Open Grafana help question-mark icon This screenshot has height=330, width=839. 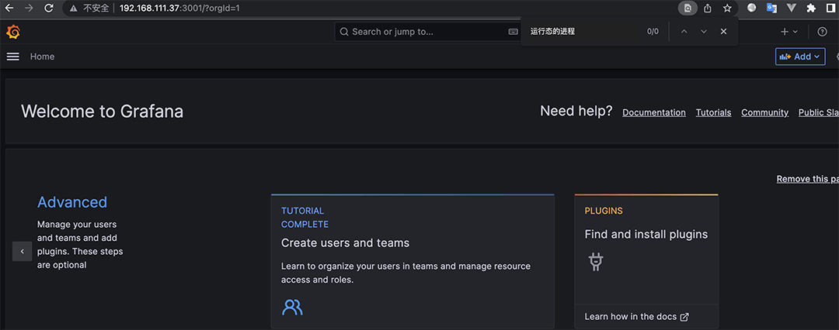[x=823, y=32]
